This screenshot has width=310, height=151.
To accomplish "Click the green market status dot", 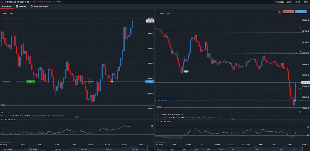I will point(6,2).
